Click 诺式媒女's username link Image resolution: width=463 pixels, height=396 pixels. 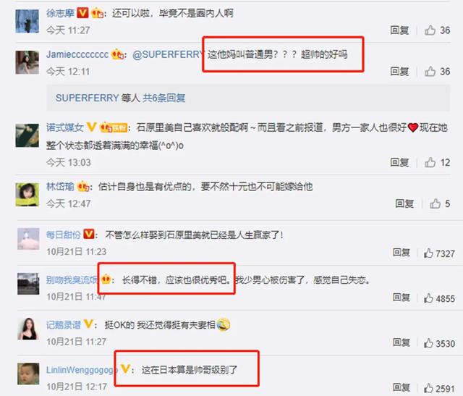point(64,127)
